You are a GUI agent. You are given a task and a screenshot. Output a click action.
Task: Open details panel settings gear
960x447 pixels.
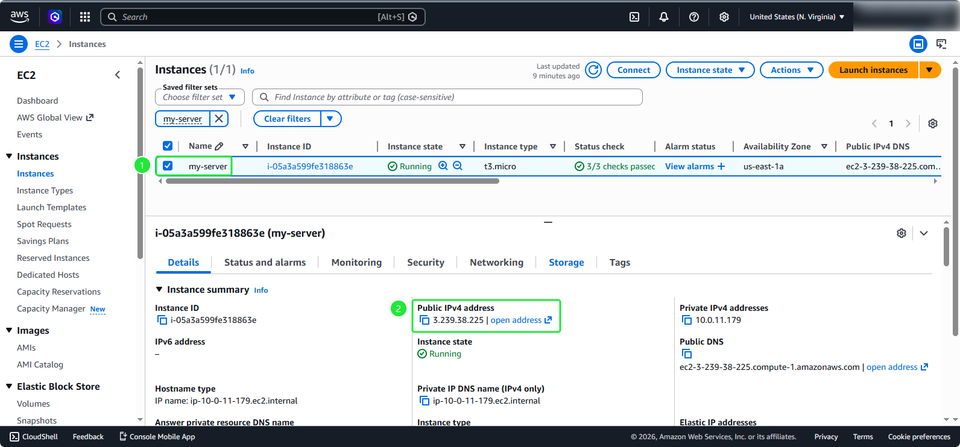click(902, 233)
